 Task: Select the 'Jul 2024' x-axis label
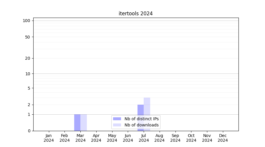click(x=144, y=138)
